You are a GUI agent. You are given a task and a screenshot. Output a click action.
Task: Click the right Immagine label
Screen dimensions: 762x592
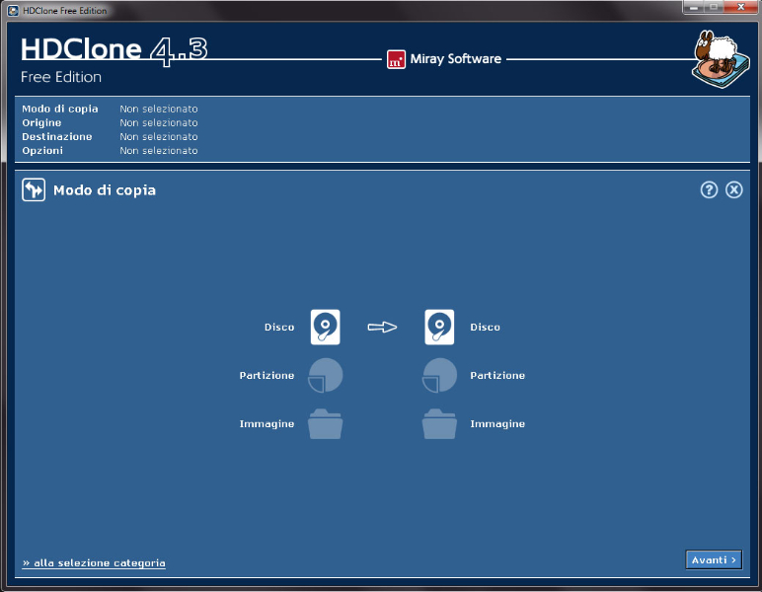pos(497,424)
